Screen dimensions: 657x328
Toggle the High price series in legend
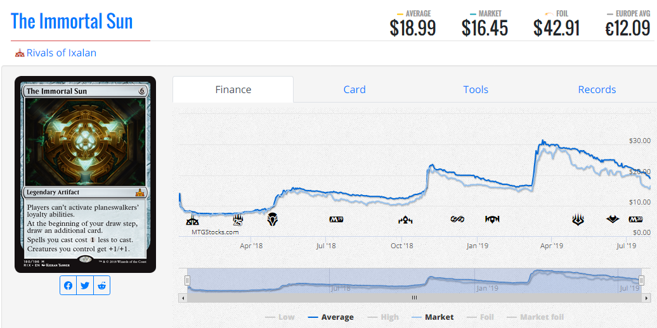(382, 317)
